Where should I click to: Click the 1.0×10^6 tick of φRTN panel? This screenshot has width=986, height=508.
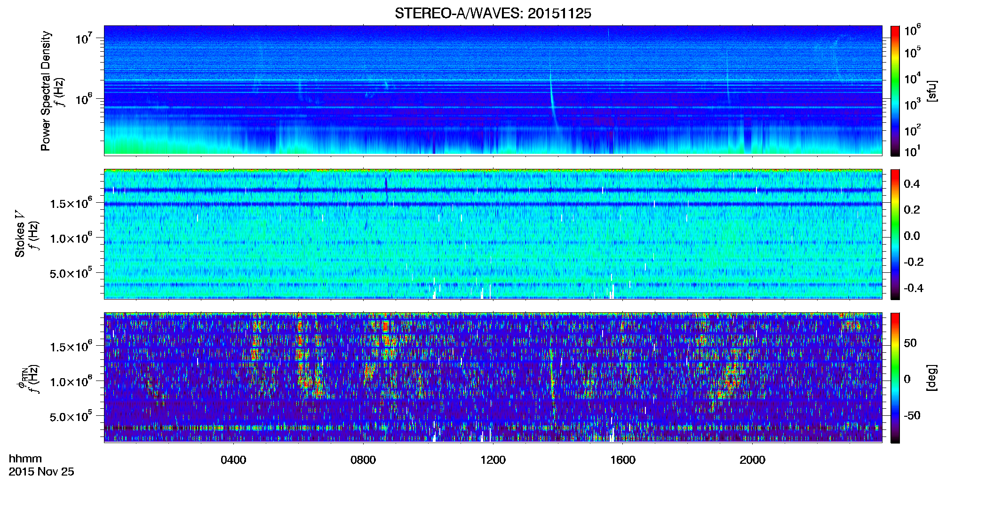[x=71, y=381]
